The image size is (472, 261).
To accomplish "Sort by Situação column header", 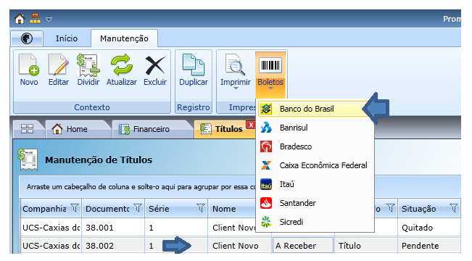I will pyautogui.click(x=419, y=209).
